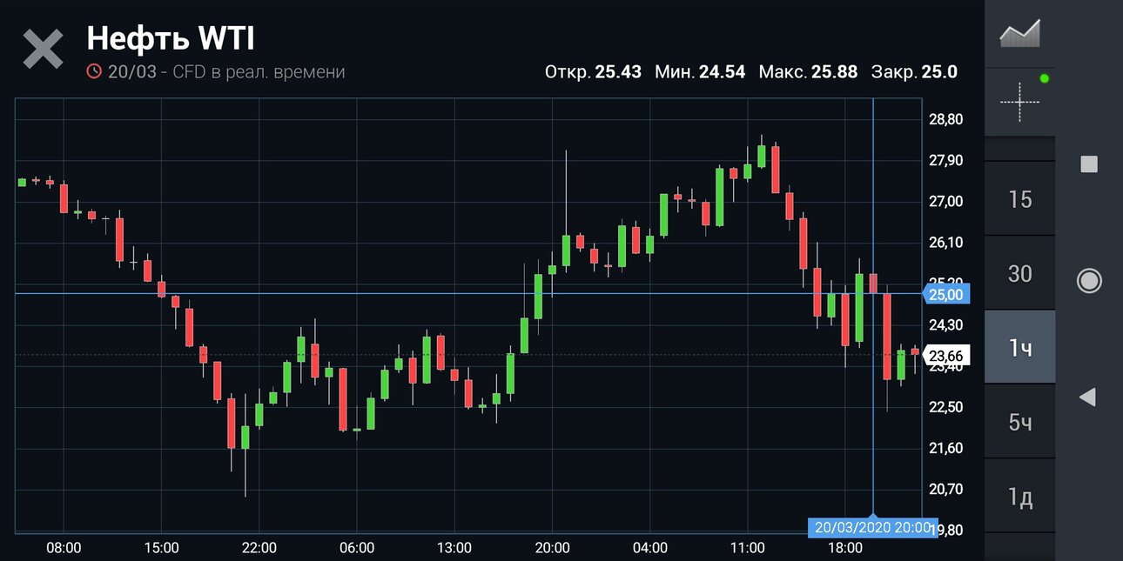Click the green status dot indicator
Viewport: 1123px width, 561px height.
click(x=1045, y=79)
